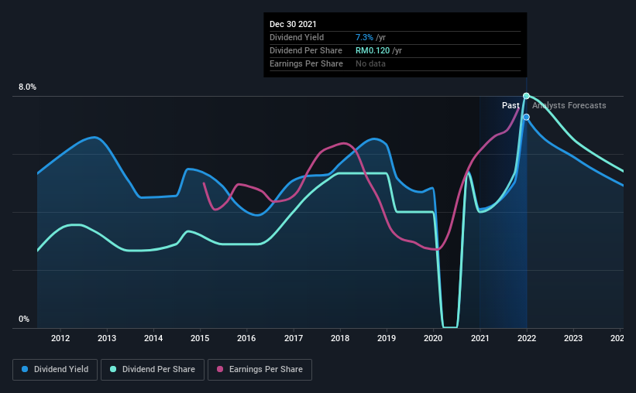Click the 2015 x-axis label

click(200, 338)
